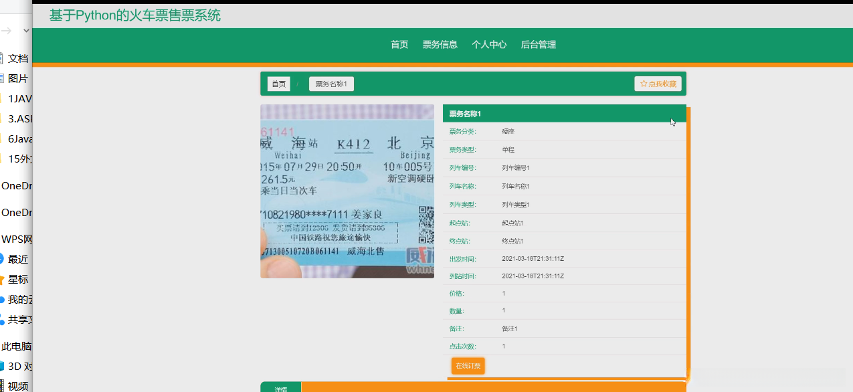This screenshot has width=853, height=392.
Task: Expand the Explorer recent locations dropdown chevron
Action: (26, 31)
